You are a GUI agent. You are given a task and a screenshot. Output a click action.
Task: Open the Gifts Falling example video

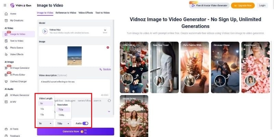click(134, 67)
